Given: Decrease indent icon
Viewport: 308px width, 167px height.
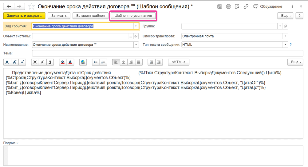Looking at the screenshot, I should [x=159, y=62].
